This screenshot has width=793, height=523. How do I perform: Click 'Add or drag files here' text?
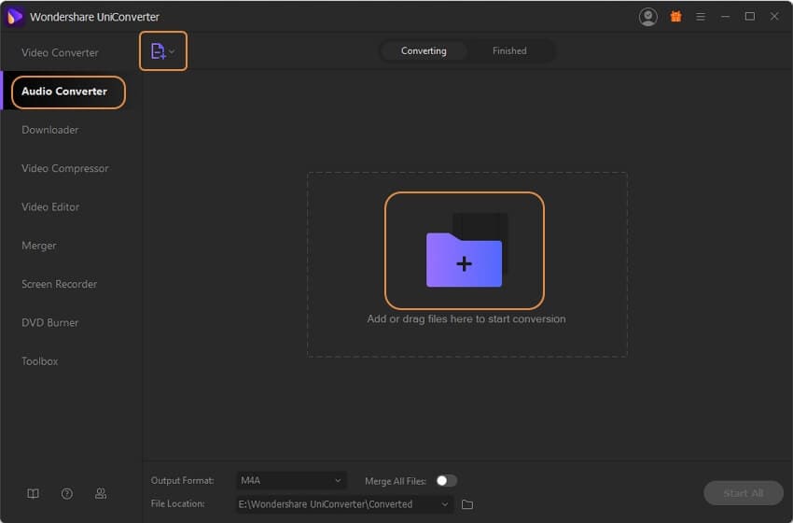click(x=466, y=319)
